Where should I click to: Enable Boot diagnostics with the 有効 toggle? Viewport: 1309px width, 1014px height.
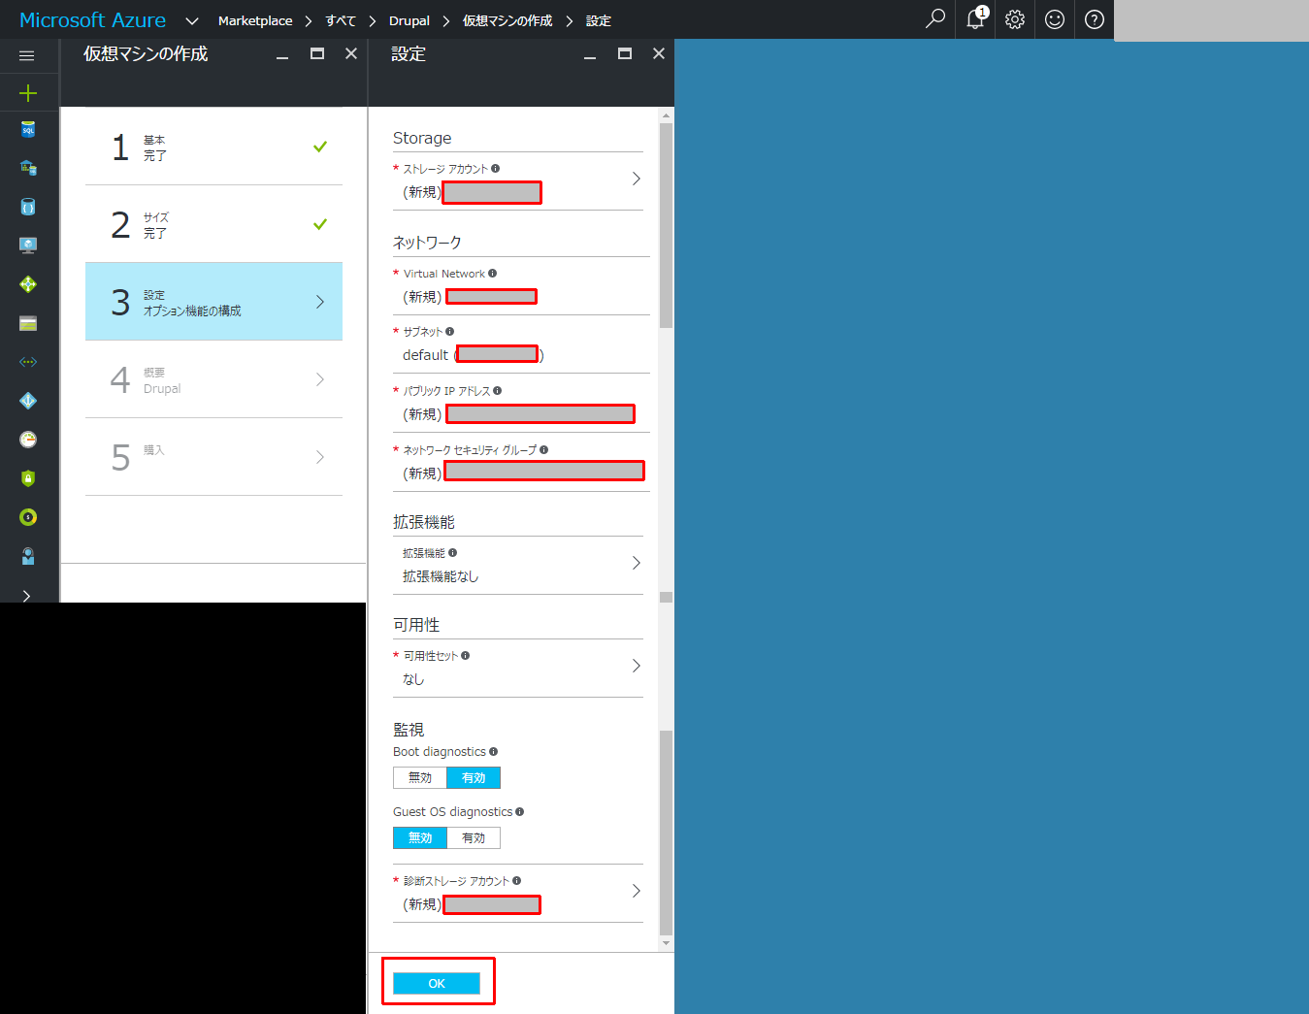coord(474,777)
